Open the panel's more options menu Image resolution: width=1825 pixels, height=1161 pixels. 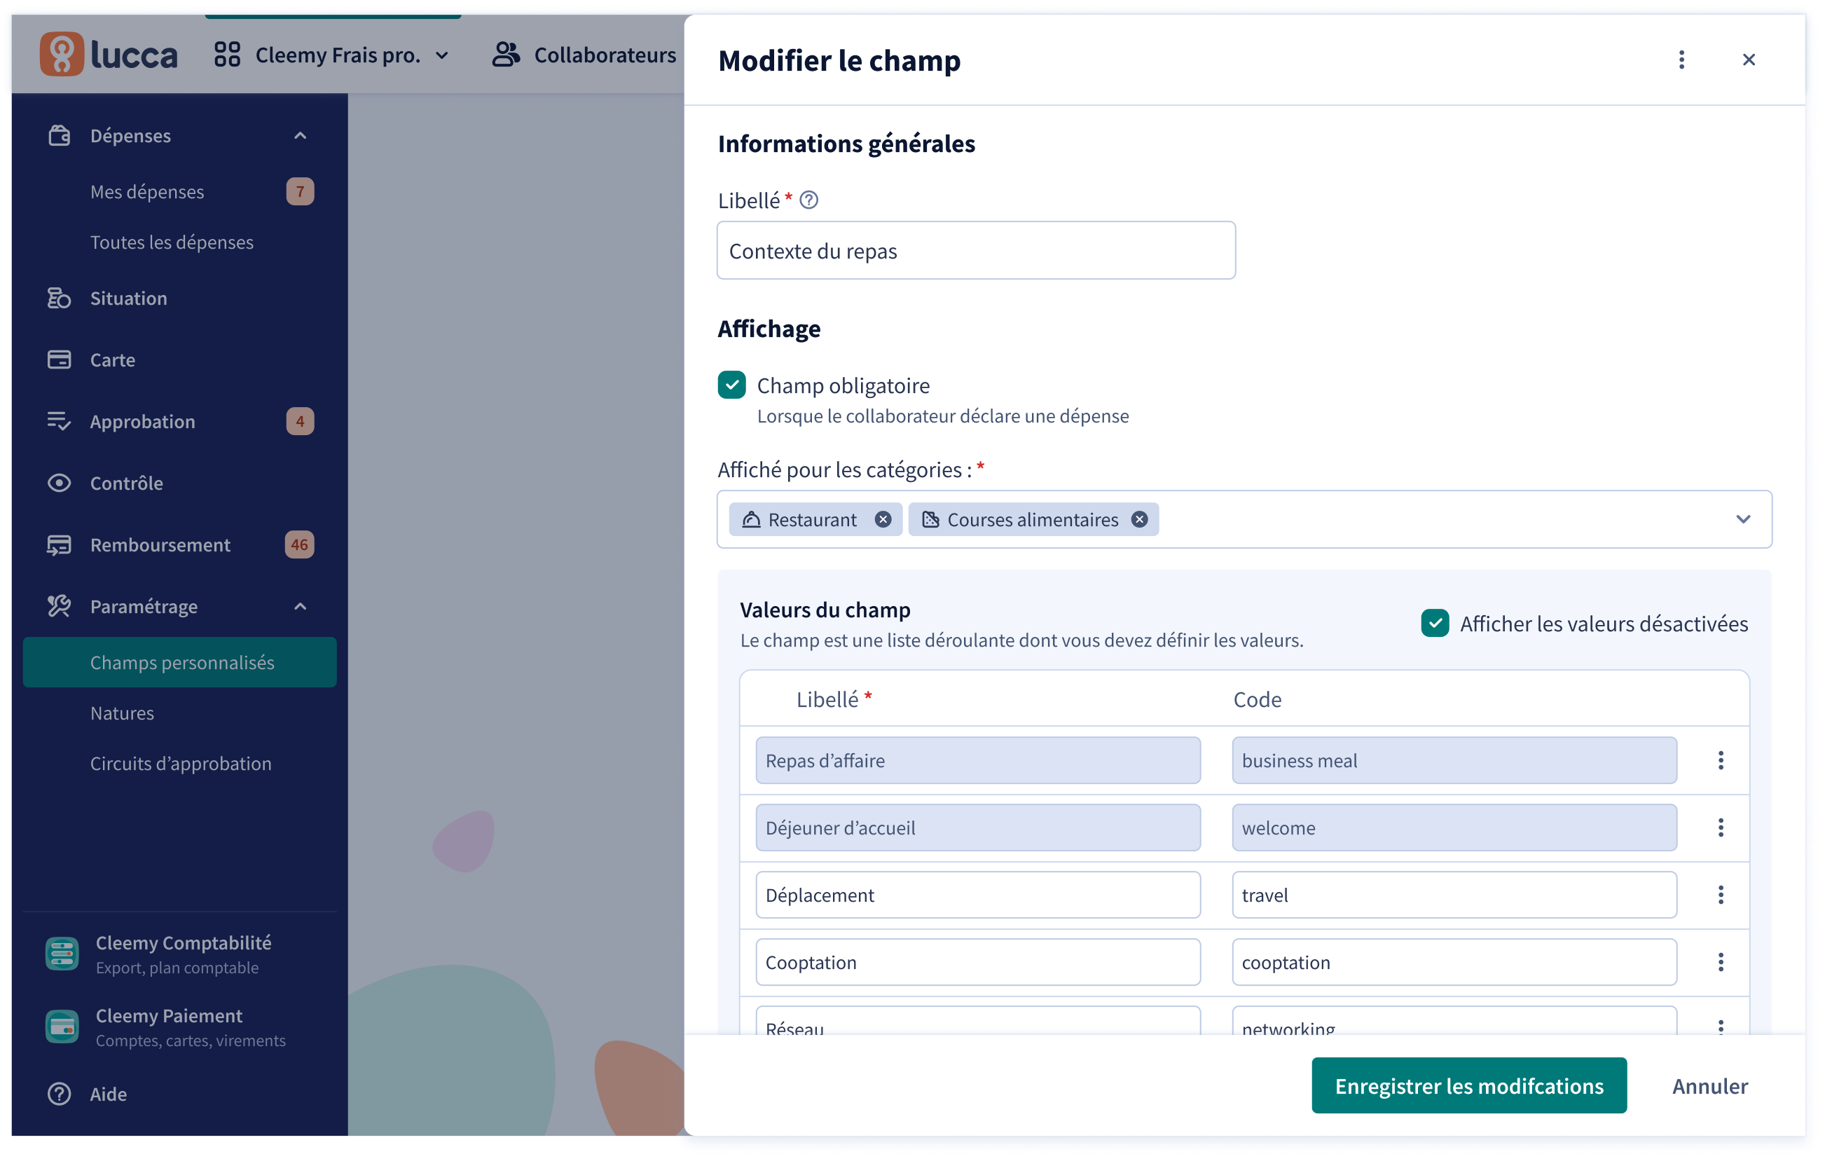1681,60
